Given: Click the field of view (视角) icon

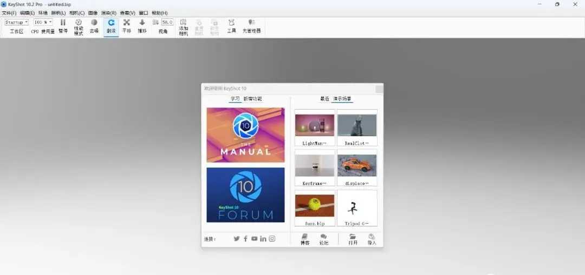Looking at the screenshot, I should tap(155, 22).
